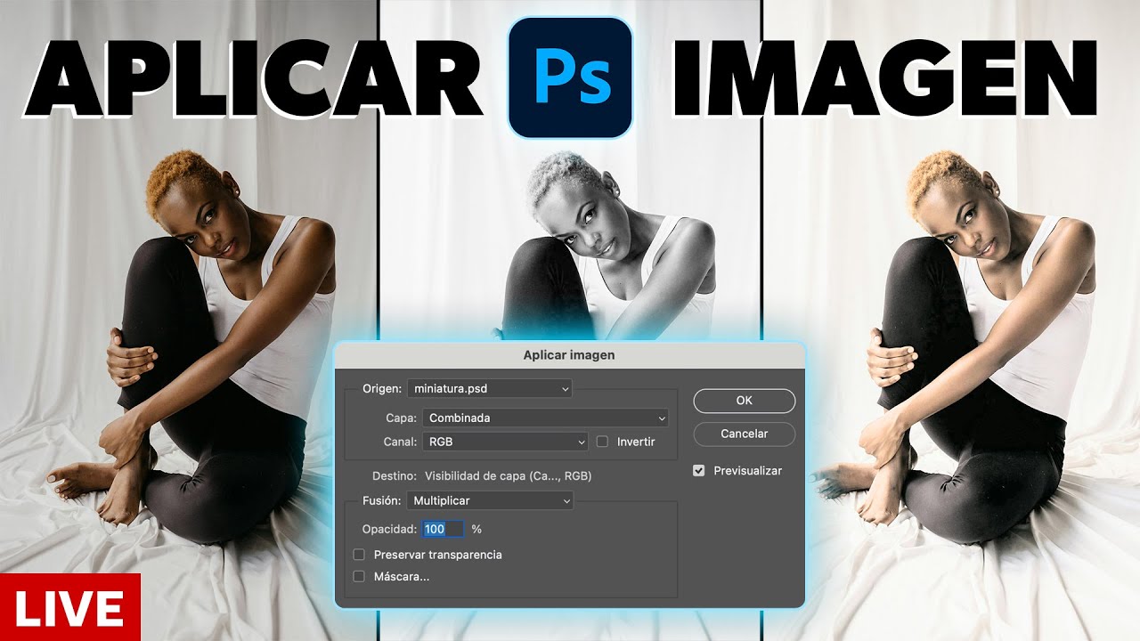Enable the Máscara checkbox
Viewport: 1140px width, 641px height.
coord(359,576)
